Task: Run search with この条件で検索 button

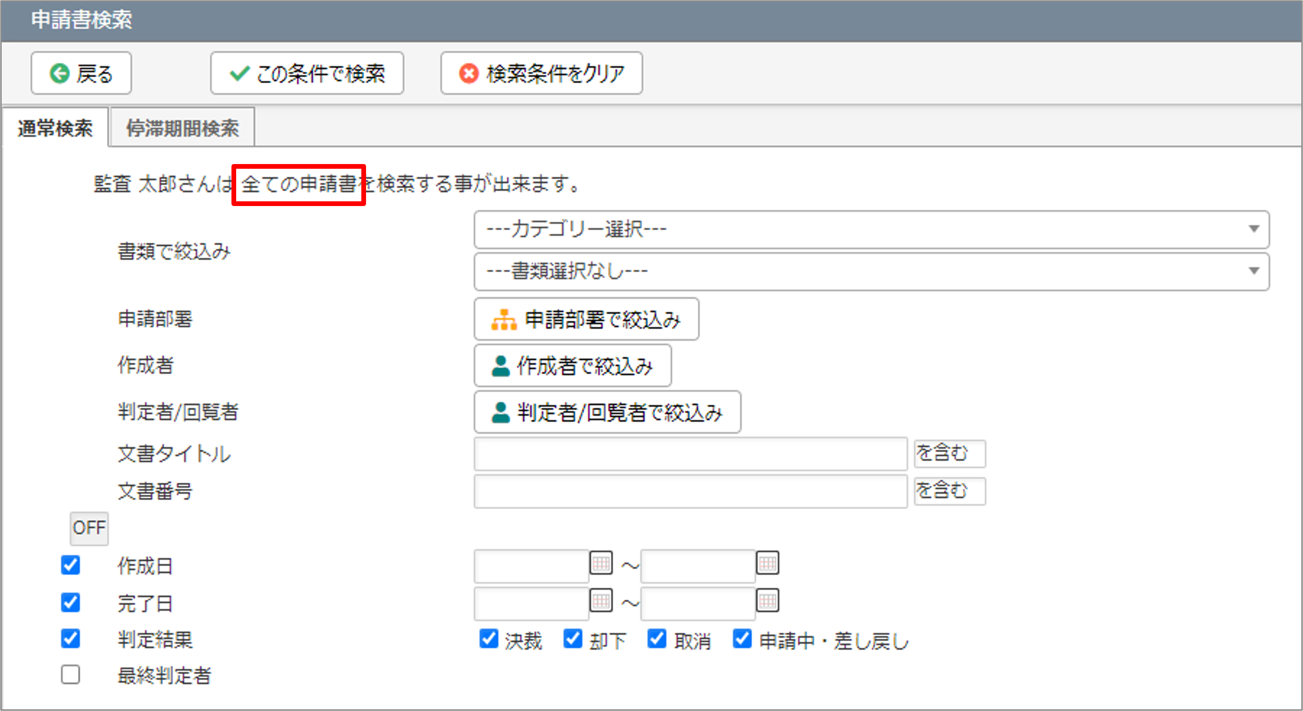Action: tap(307, 73)
